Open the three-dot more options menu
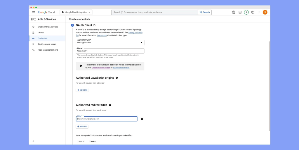Viewport: 299px width, 150px height. tap(259, 12)
